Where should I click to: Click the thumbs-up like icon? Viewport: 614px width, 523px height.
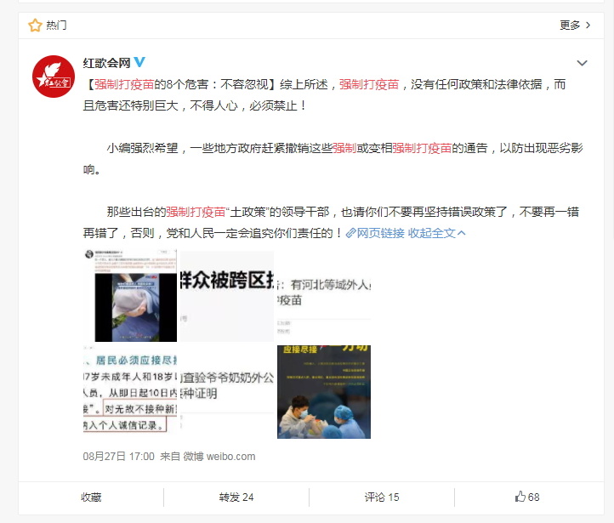[520, 497]
